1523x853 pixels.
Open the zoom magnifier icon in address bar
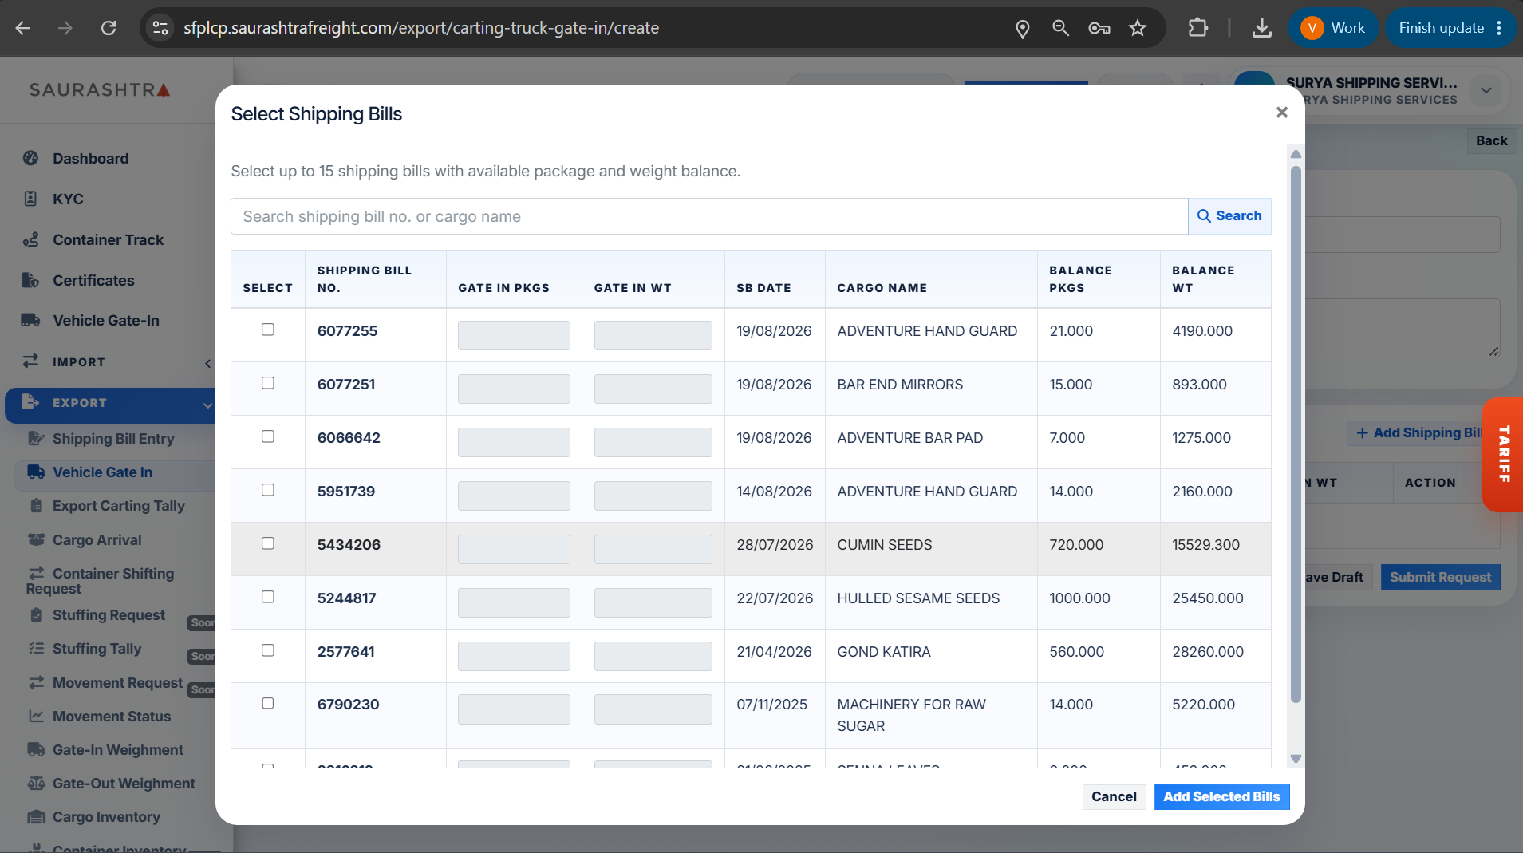pos(1060,28)
